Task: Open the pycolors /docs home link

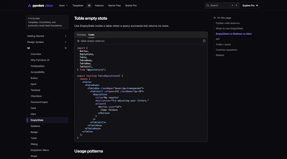Action: pyautogui.click(x=41, y=5)
